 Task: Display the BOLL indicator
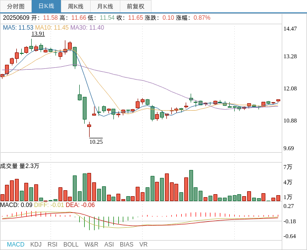pos(71,244)
